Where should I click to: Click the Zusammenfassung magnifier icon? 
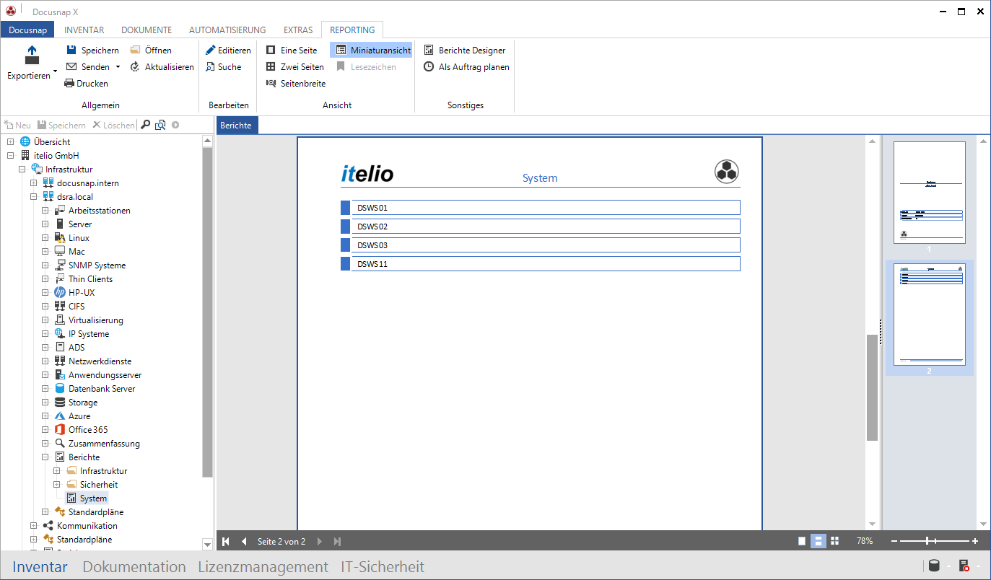(60, 444)
